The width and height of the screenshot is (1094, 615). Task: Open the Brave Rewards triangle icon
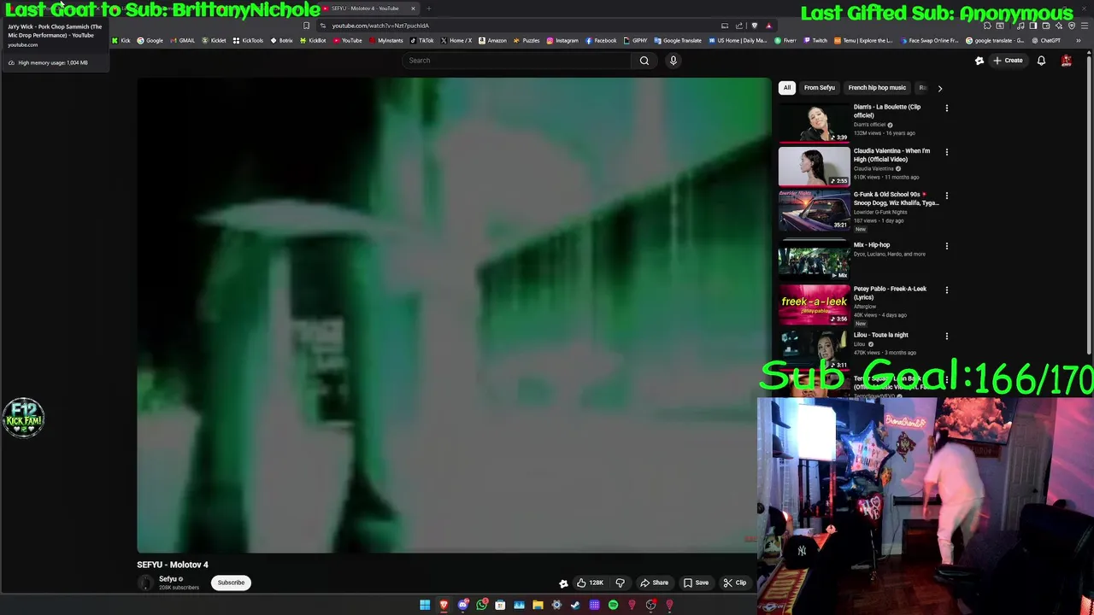point(768,26)
